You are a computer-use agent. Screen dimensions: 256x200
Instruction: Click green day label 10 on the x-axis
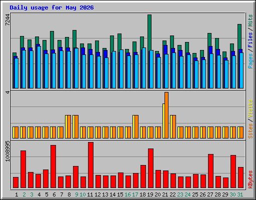click(82, 194)
